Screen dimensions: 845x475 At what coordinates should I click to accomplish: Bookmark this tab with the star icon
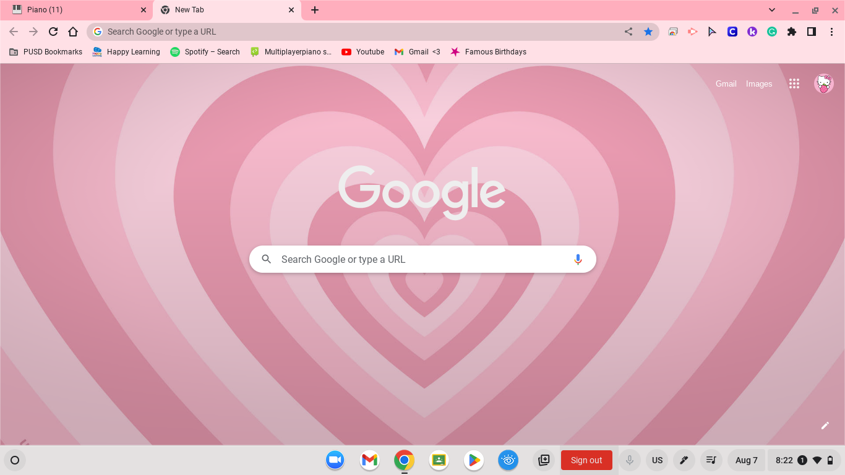pos(648,32)
